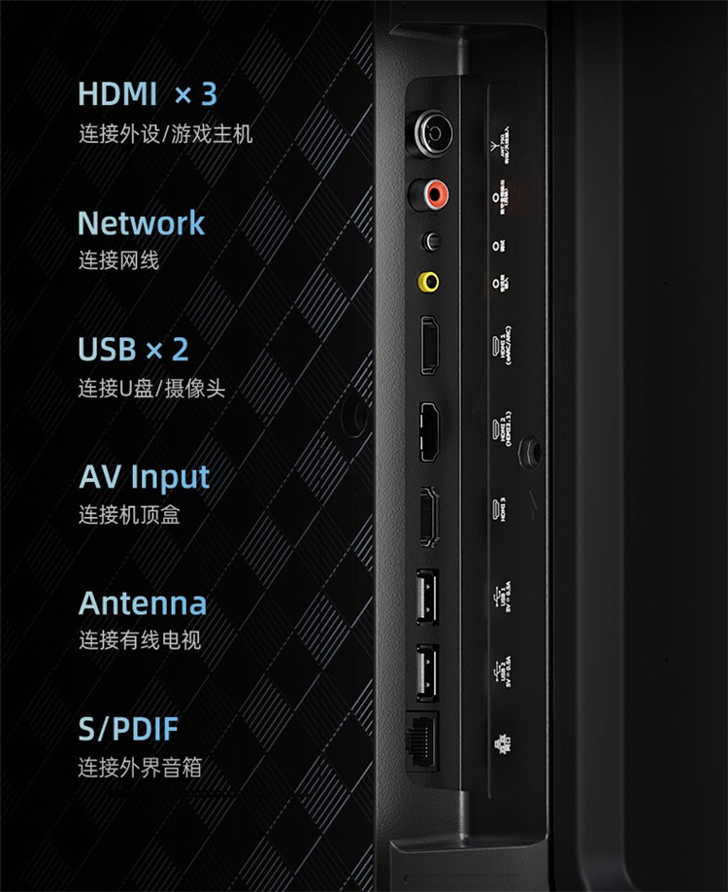
Task: Click the upper USB port
Action: pyautogui.click(x=427, y=597)
